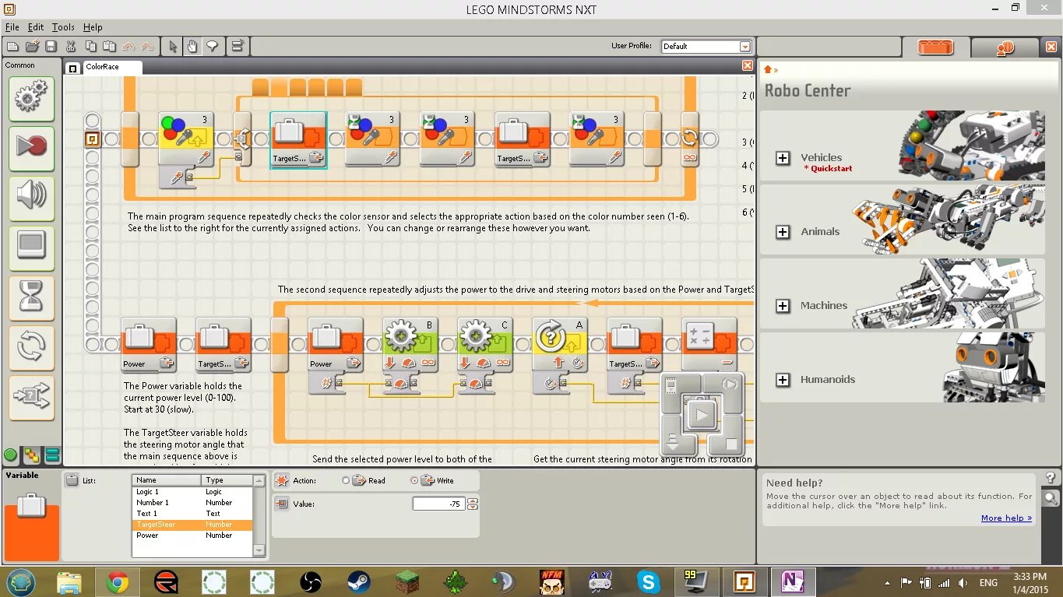Switch to the My Portal tab
This screenshot has width=1063, height=597.
click(1005, 47)
